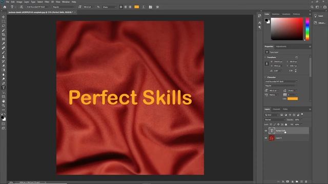The height and width of the screenshot is (184, 328).
Task: Toggle filter for type layers
Action: pyautogui.click(x=290, y=115)
